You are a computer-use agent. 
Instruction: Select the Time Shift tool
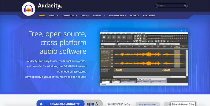pyautogui.click(x=138, y=38)
